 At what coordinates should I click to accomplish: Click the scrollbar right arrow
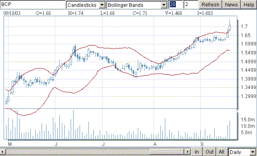tap(187, 152)
